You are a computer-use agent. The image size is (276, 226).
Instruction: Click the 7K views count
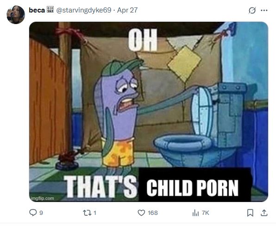[x=206, y=213]
